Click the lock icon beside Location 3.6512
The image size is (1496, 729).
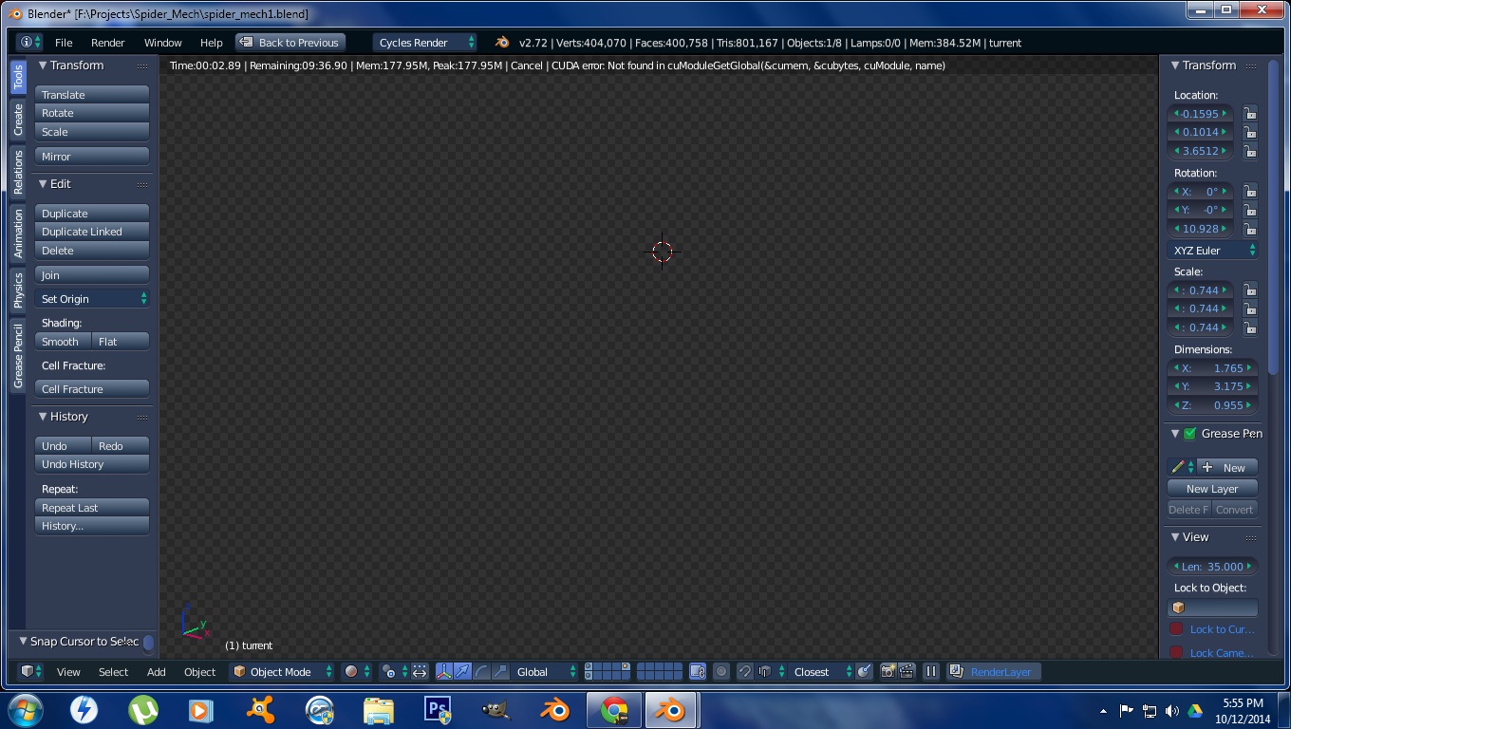tap(1250, 151)
